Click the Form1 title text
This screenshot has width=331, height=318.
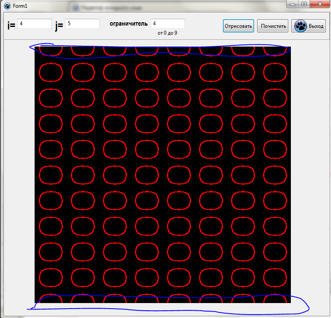click(20, 6)
